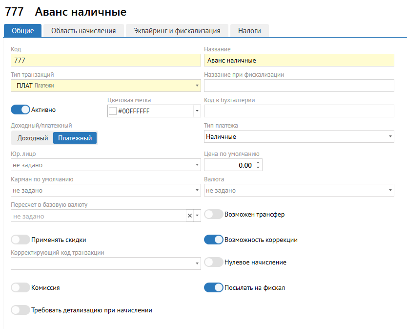
Task: Select the Платежный option button
Action: click(75, 138)
